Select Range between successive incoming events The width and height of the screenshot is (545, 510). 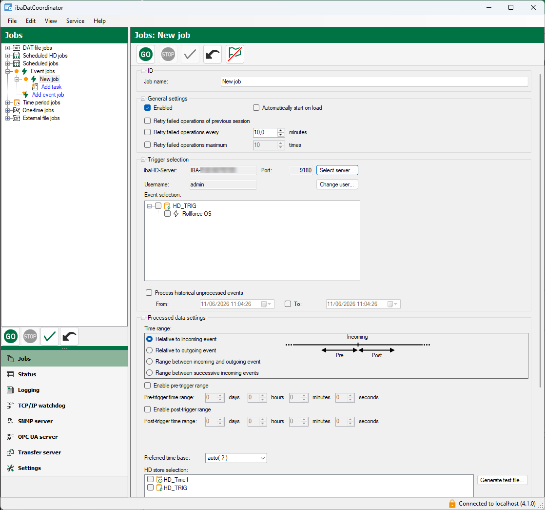(x=150, y=372)
